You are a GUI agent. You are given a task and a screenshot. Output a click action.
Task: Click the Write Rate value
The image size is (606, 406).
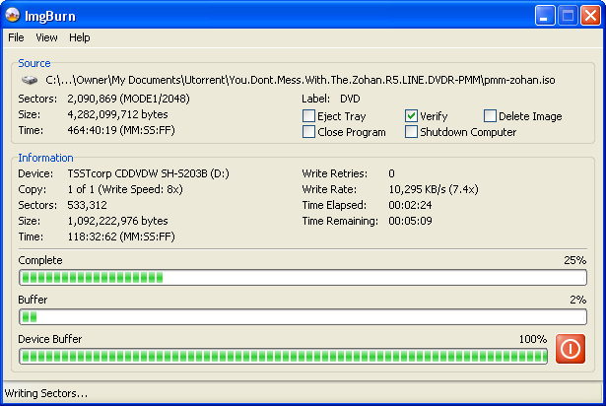(x=434, y=189)
